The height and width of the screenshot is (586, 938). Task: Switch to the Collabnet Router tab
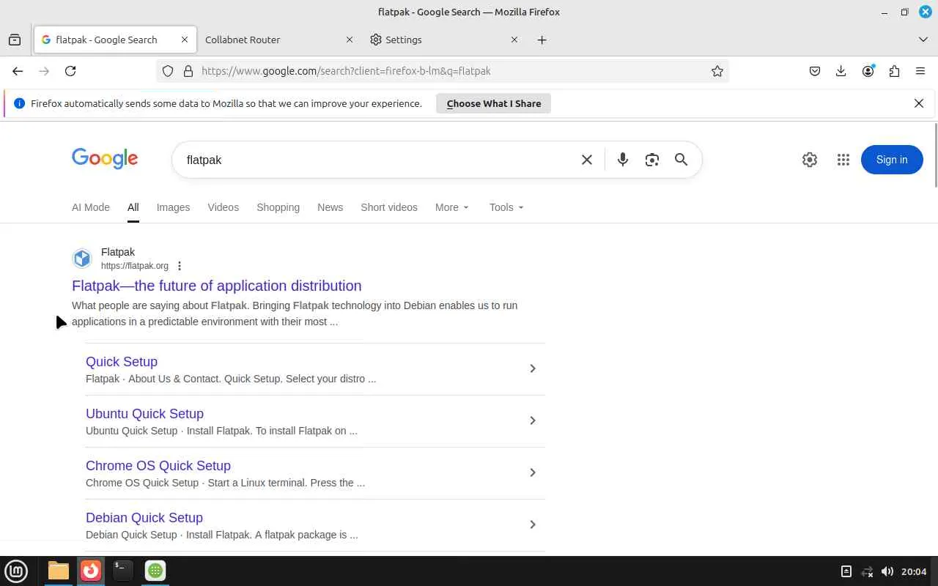click(271, 40)
